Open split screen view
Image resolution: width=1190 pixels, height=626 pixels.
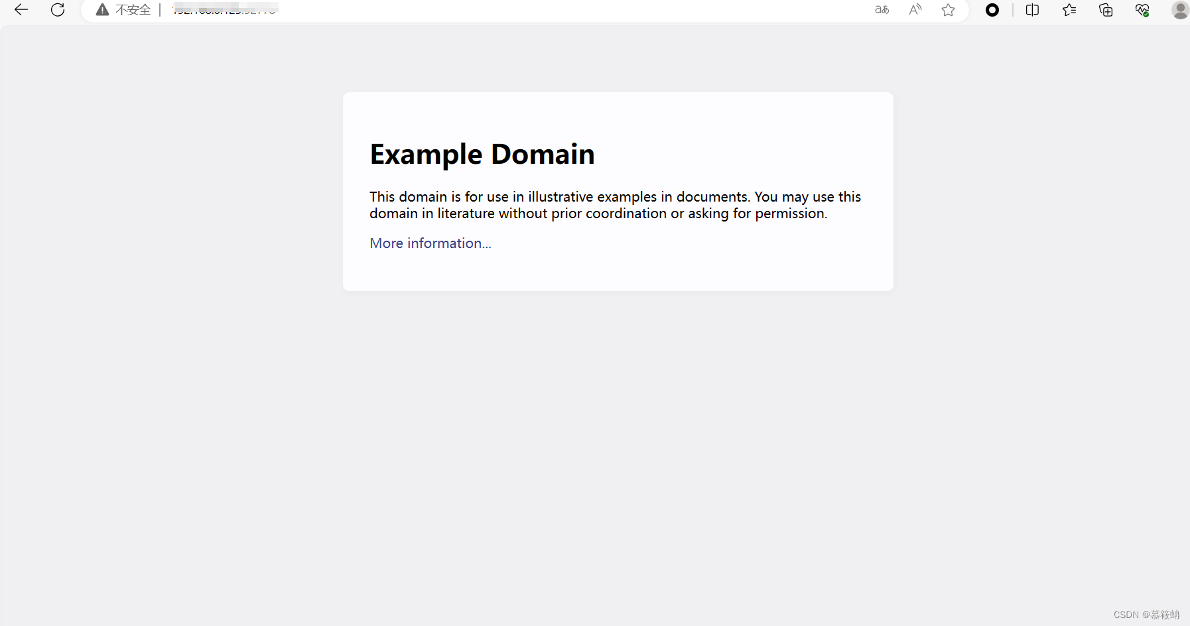tap(1032, 9)
